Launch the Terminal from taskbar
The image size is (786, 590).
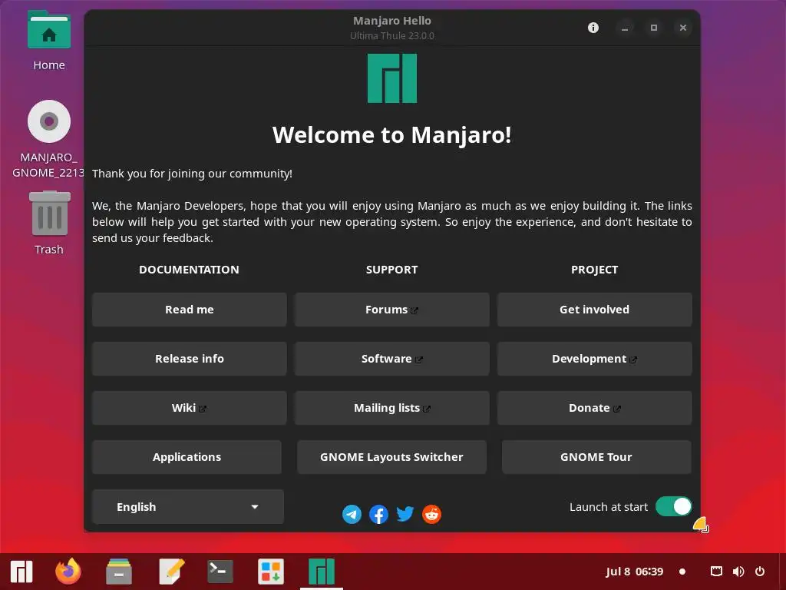coord(220,572)
